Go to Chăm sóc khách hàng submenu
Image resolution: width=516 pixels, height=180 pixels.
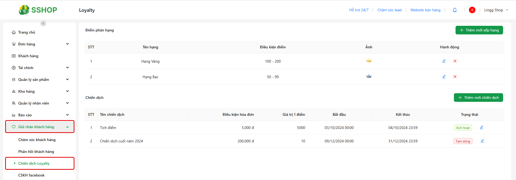click(x=37, y=140)
